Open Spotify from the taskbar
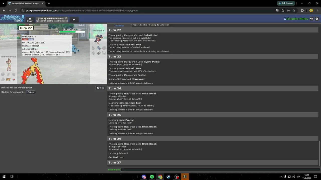321x180 pixels. 152,177
